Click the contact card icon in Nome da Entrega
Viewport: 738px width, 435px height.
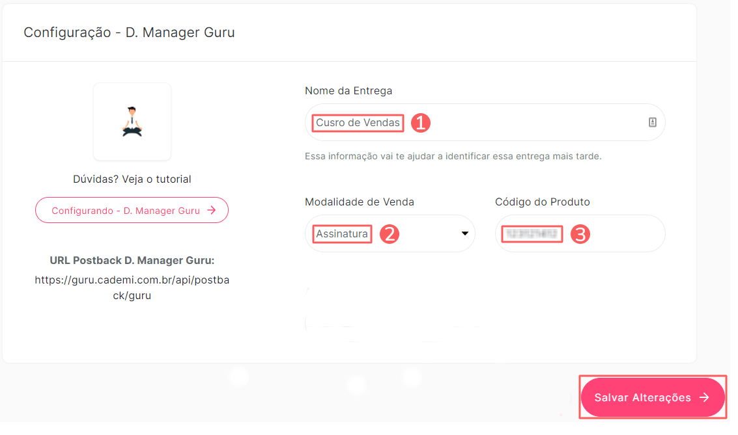tap(652, 122)
